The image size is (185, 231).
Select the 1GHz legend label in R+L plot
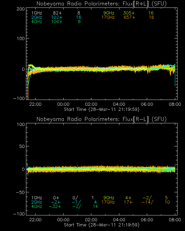pyautogui.click(x=37, y=13)
